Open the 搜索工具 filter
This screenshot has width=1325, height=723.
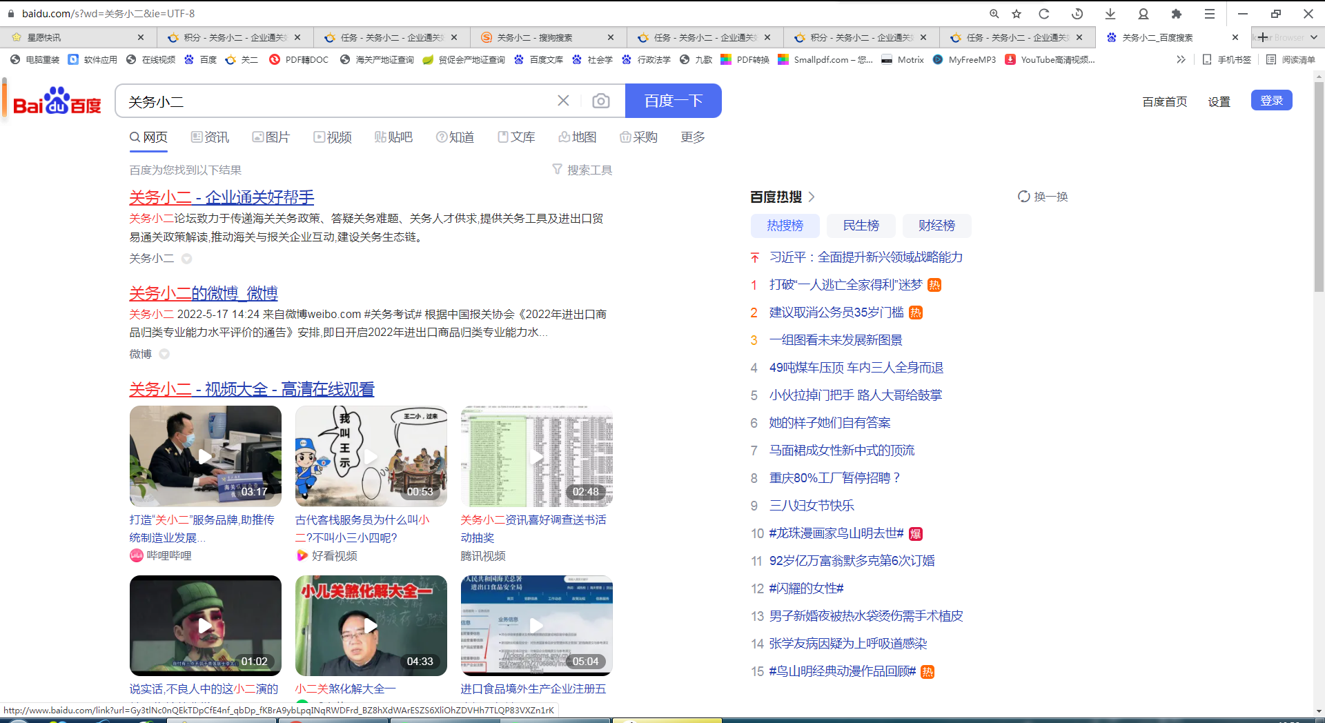(582, 170)
